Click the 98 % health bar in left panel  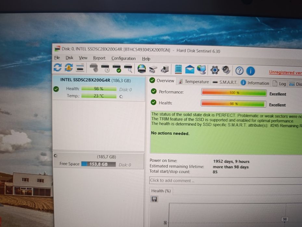click(99, 89)
